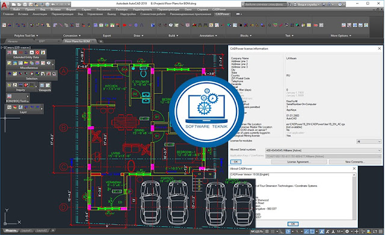Switch to the Layout1 tab
The width and height of the screenshot is (385, 235).
coord(26,231)
